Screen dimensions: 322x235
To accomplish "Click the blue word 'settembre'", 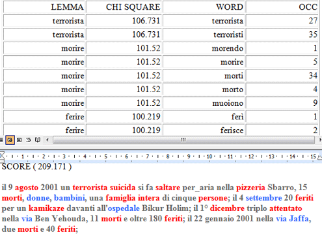I will pyautogui.click(x=263, y=198).
